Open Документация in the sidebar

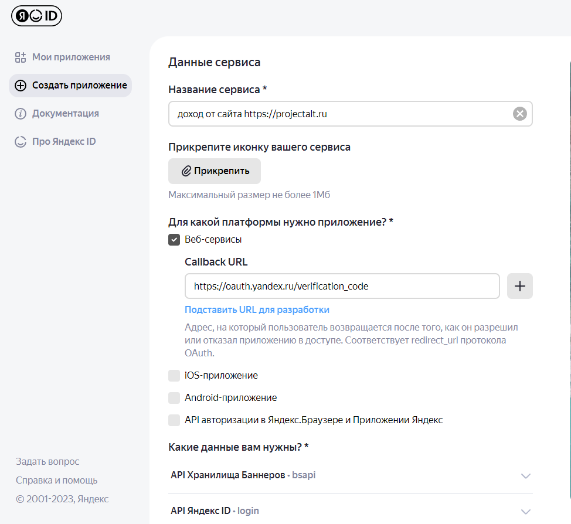(65, 114)
